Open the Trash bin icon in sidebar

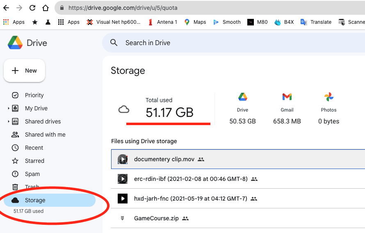coord(15,187)
